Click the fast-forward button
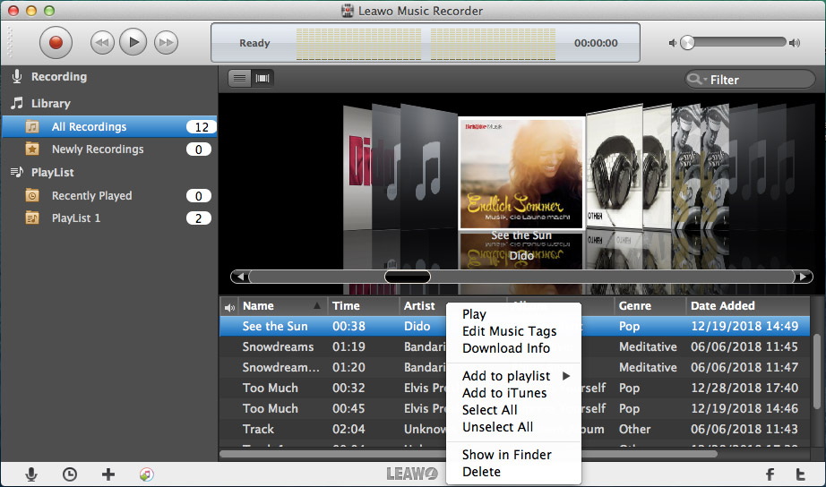Viewport: 826px width, 487px height. pos(166,43)
